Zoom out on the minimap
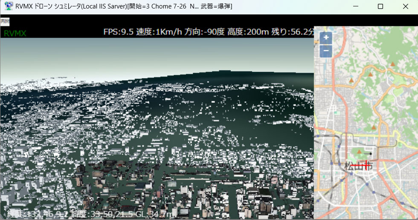The image size is (418, 220). [x=326, y=51]
